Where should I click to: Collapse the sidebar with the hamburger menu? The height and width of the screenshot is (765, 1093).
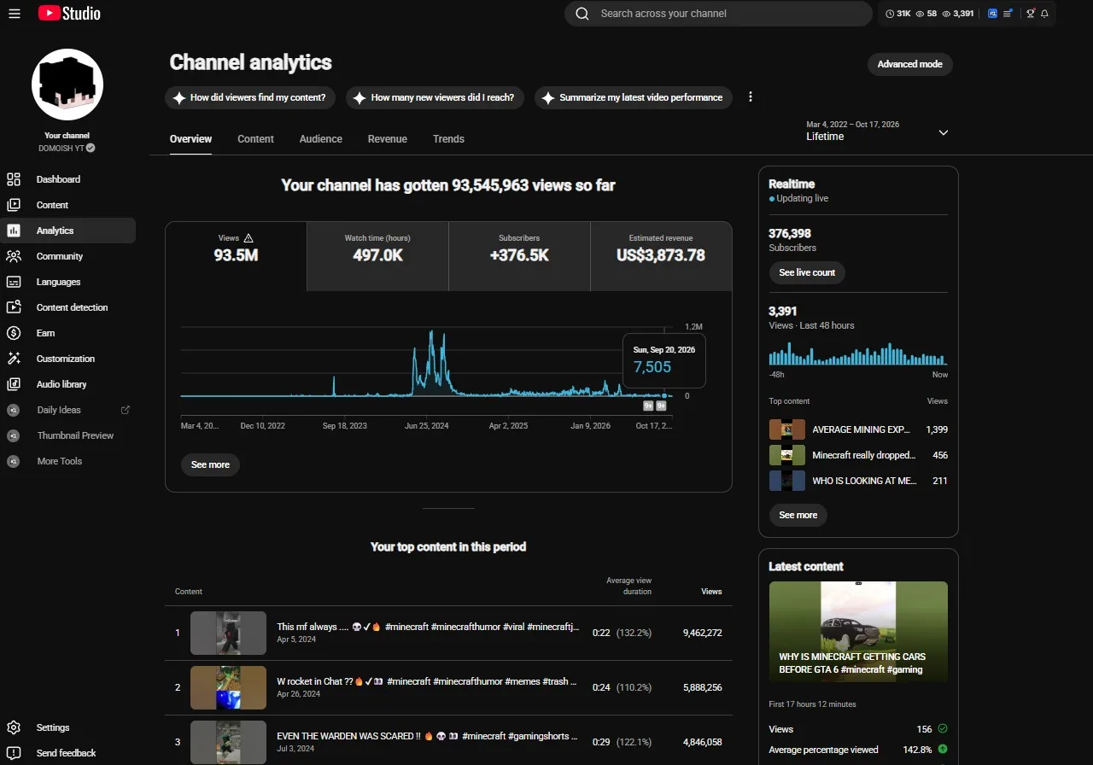15,14
